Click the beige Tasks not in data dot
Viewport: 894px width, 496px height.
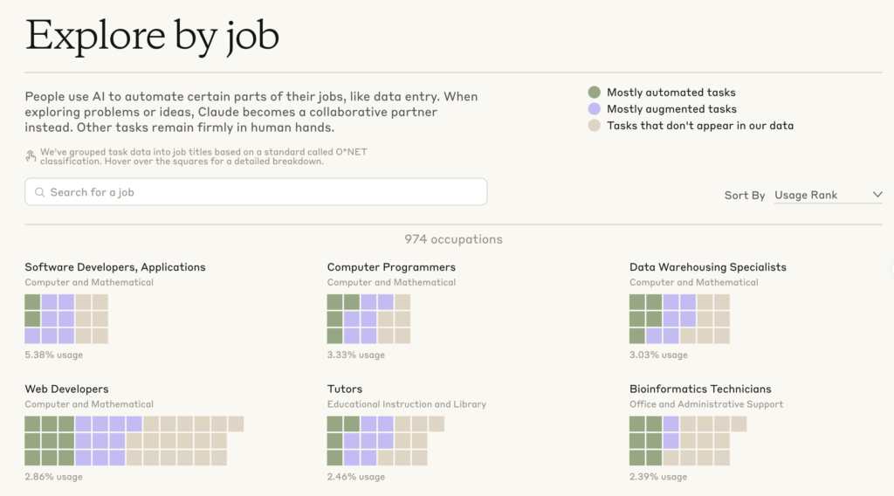pos(595,126)
